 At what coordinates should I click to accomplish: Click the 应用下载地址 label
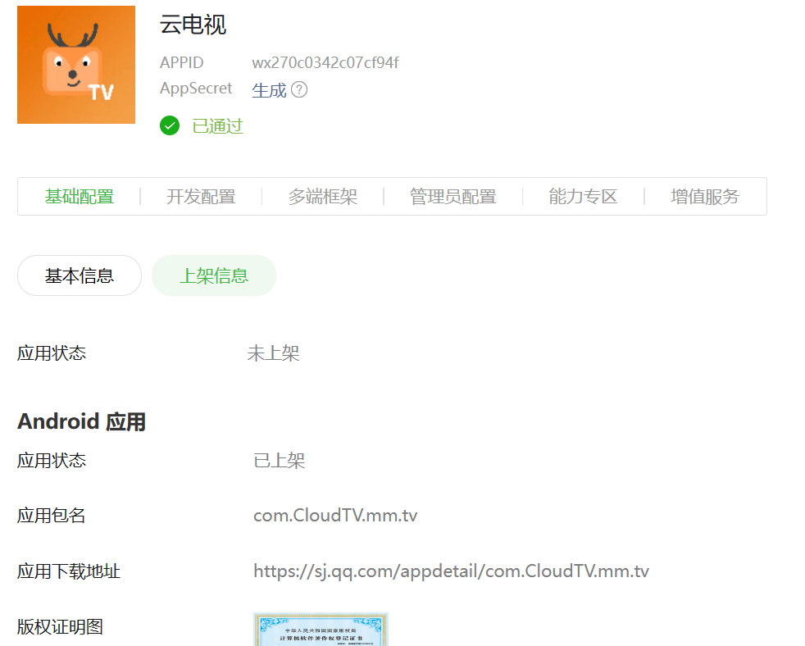[x=69, y=571]
